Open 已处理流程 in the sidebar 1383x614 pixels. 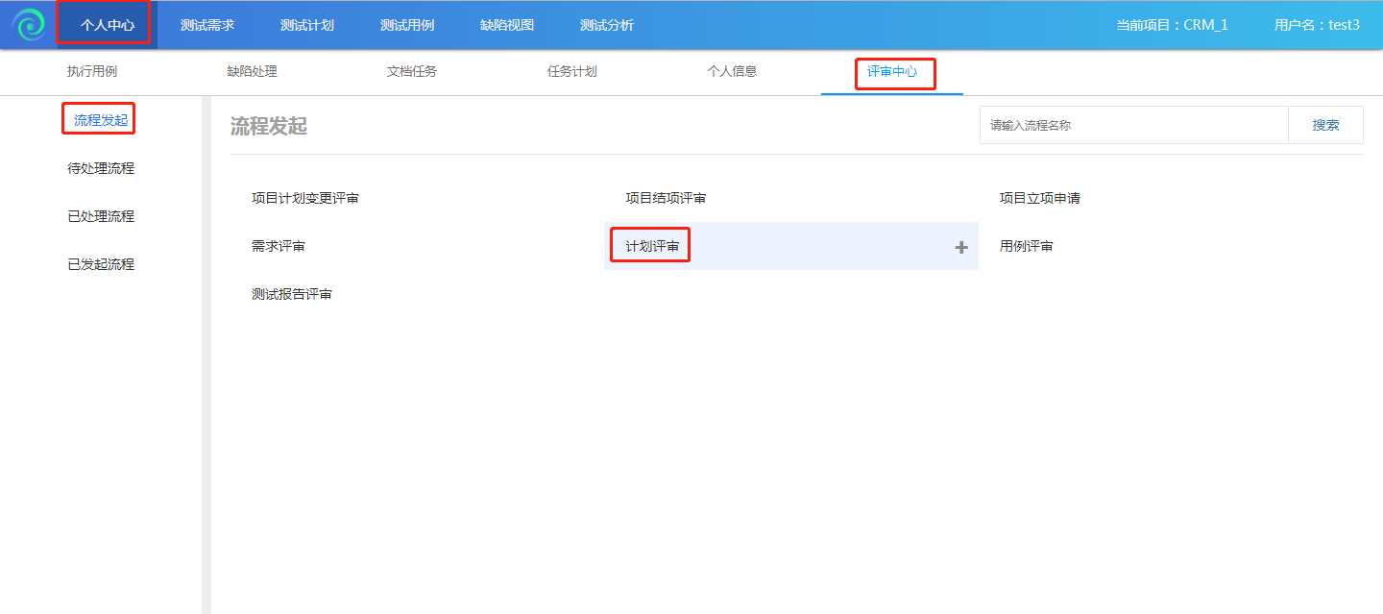coord(101,217)
